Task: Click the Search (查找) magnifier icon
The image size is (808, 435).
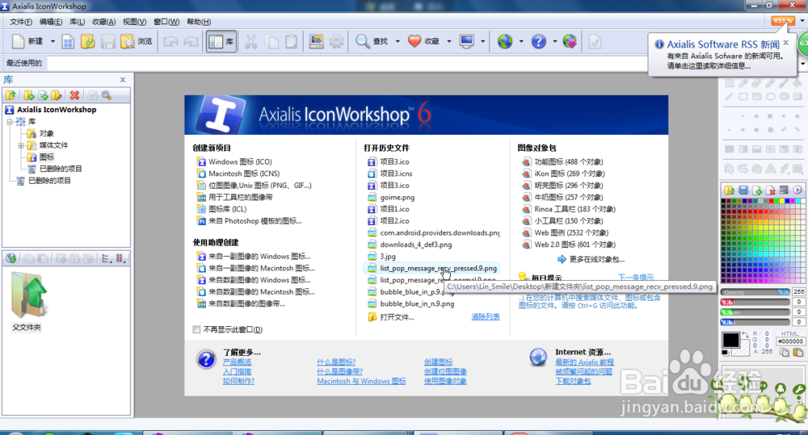Action: [362, 41]
